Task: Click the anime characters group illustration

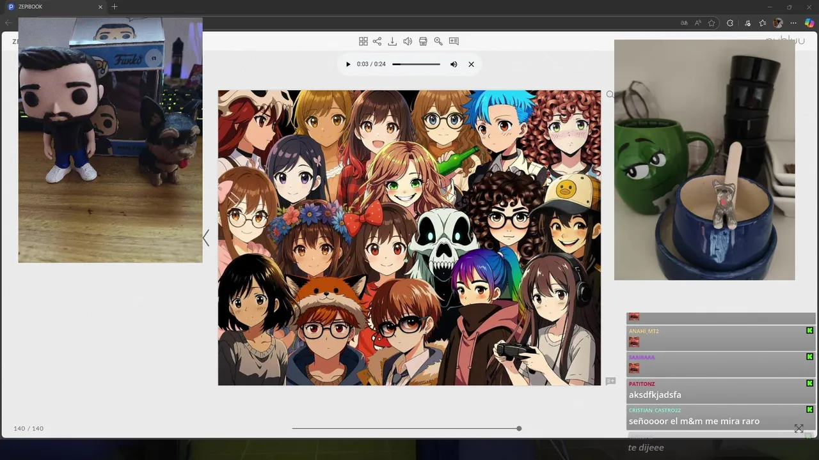Action: 409,238
